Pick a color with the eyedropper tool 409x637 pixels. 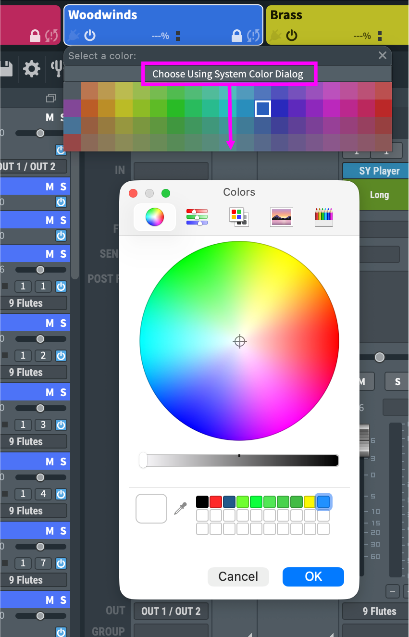[x=180, y=509]
